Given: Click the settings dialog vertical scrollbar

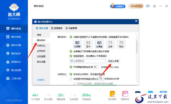Looking at the screenshot, I should pos(137,47).
